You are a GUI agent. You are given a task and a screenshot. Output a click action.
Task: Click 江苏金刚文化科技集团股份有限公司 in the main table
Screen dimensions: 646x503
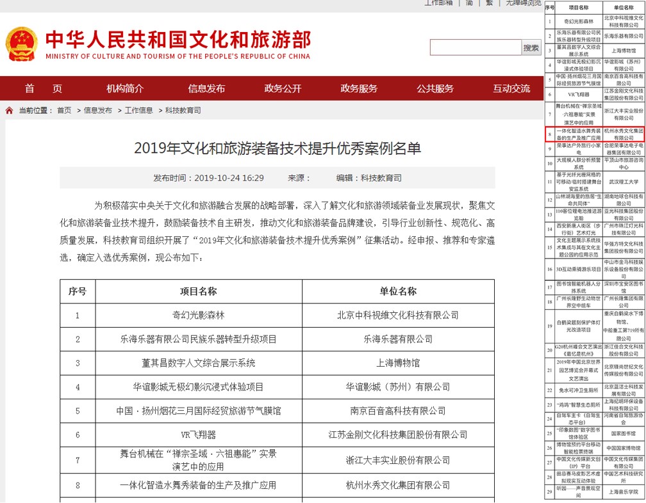[398, 435]
